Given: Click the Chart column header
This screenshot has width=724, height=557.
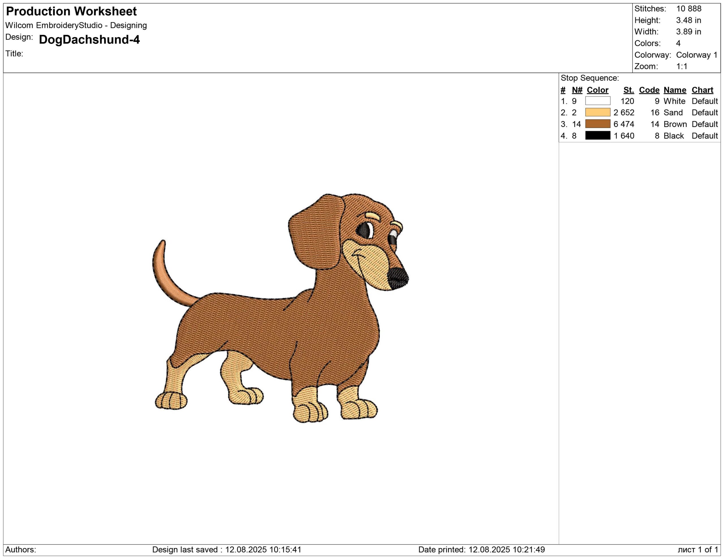Looking at the screenshot, I should coord(702,90).
